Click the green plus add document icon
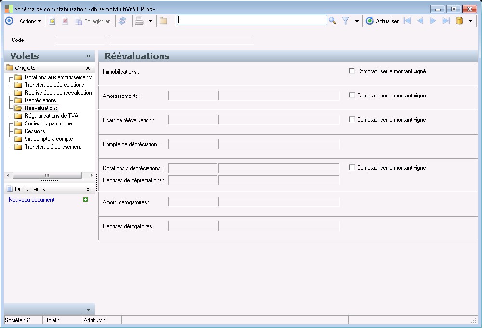This screenshot has height=328, width=482. coord(85,199)
